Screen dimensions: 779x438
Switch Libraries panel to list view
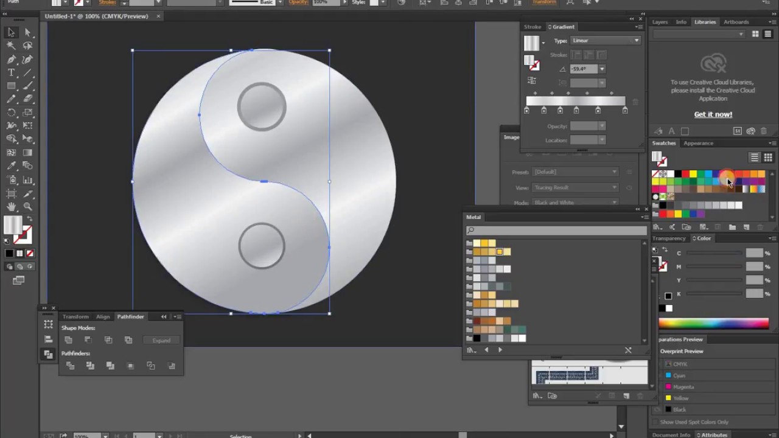[767, 34]
